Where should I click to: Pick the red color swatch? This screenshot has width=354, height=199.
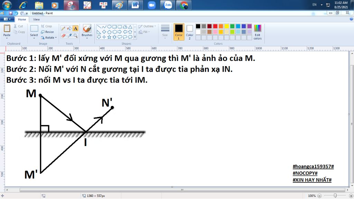pos(215,26)
